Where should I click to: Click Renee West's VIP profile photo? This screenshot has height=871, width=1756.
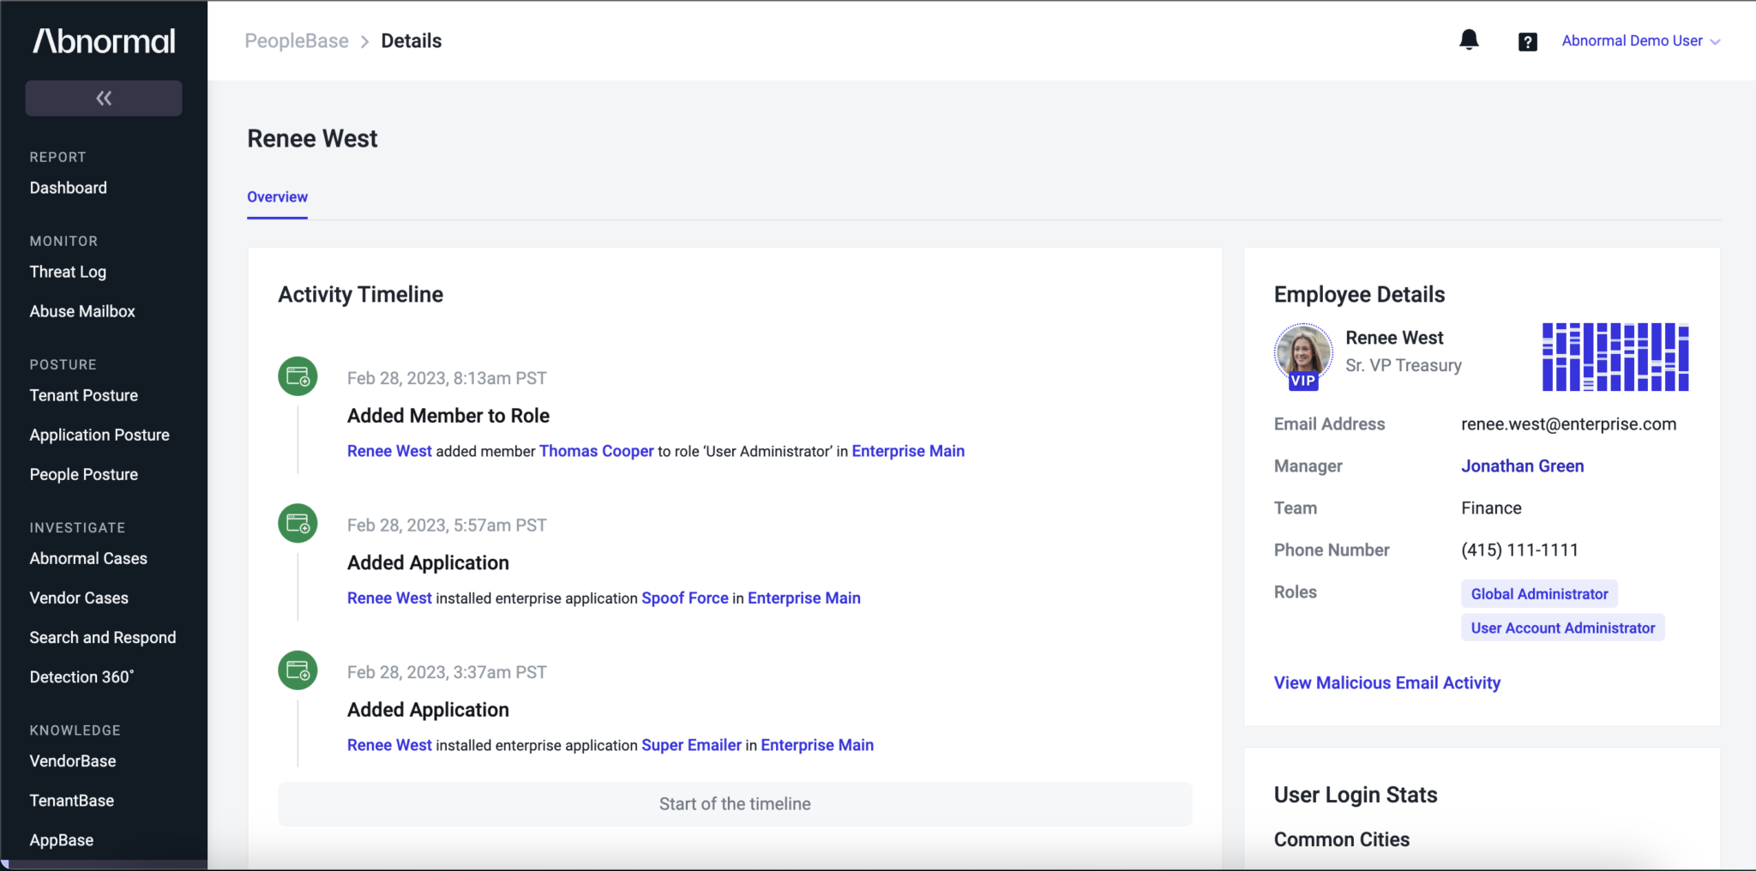(1302, 353)
